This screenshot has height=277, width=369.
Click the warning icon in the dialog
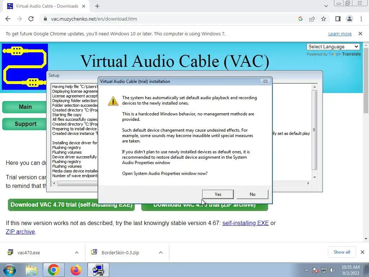pos(113,101)
